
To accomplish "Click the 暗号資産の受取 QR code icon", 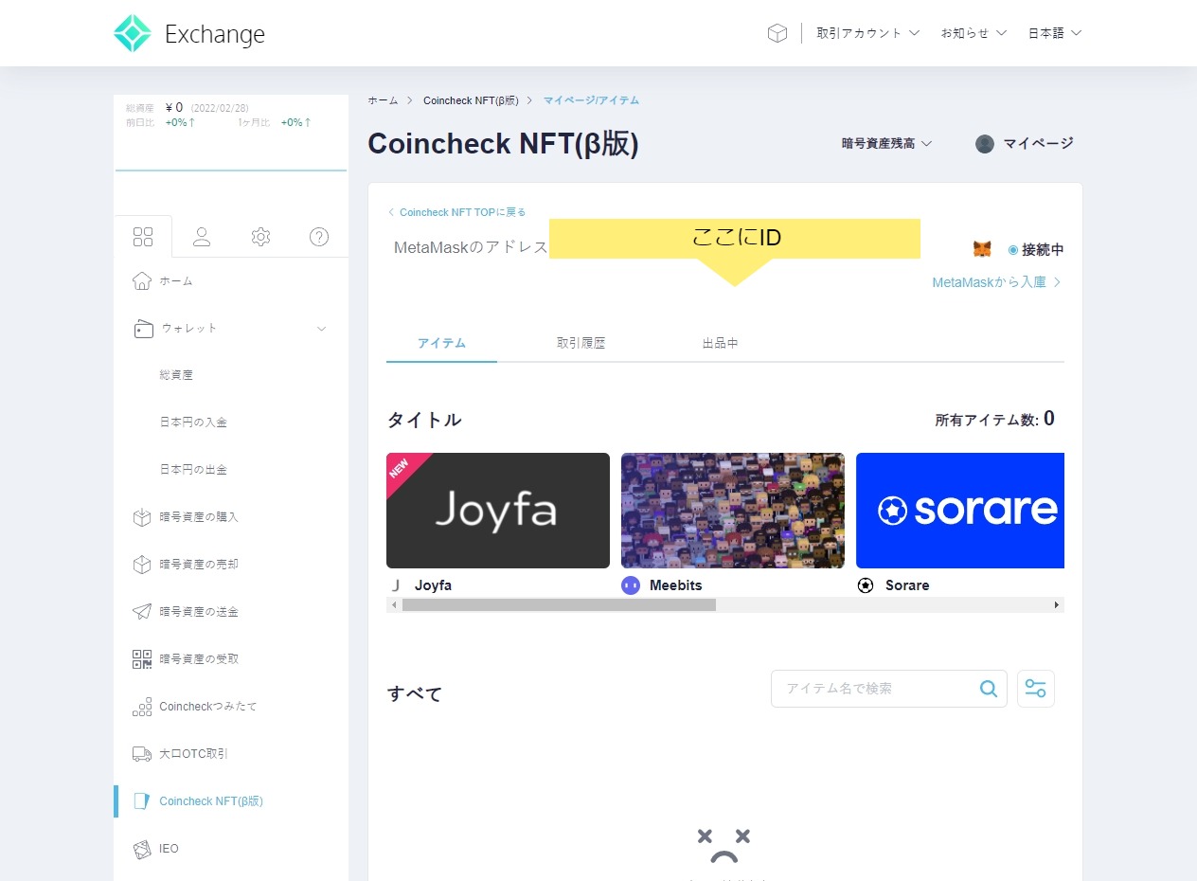I will [142, 659].
